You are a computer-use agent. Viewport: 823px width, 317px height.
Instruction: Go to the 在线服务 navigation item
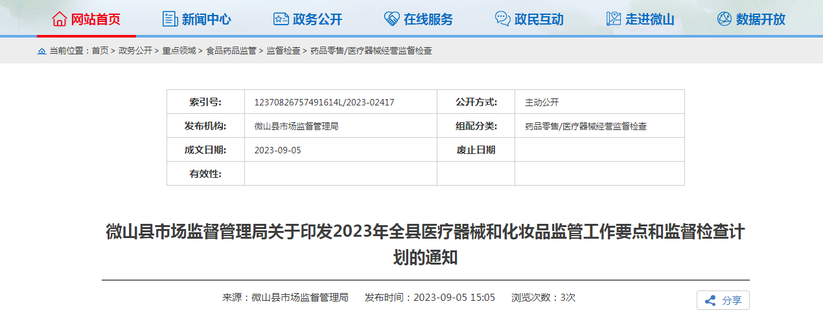click(419, 19)
